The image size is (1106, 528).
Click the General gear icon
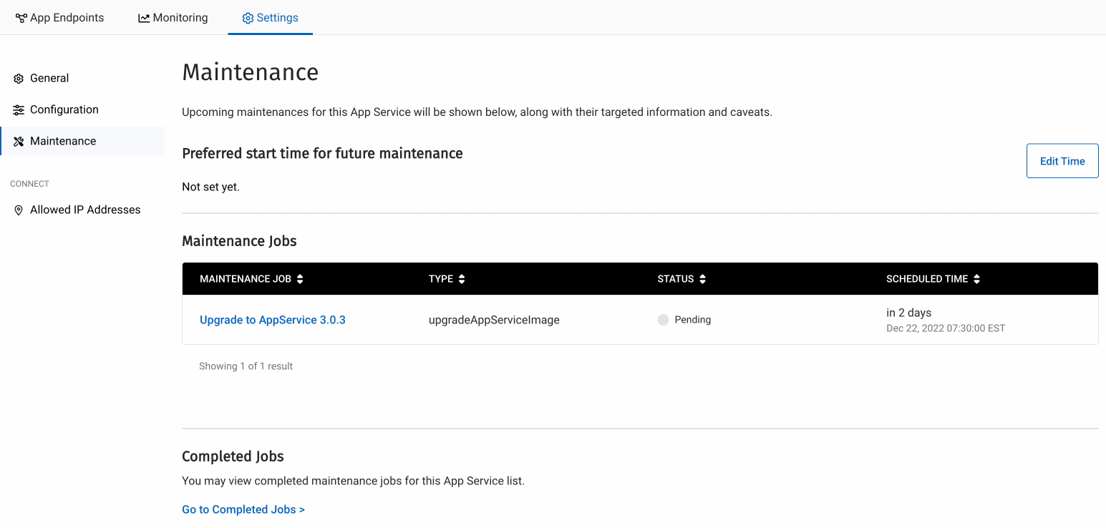pos(19,79)
